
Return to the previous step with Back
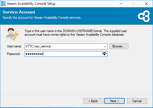pyautogui.click(x=93, y=101)
